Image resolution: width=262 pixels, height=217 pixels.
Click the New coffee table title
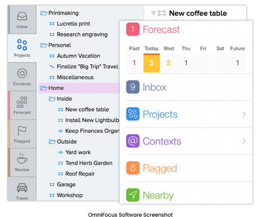click(x=198, y=13)
